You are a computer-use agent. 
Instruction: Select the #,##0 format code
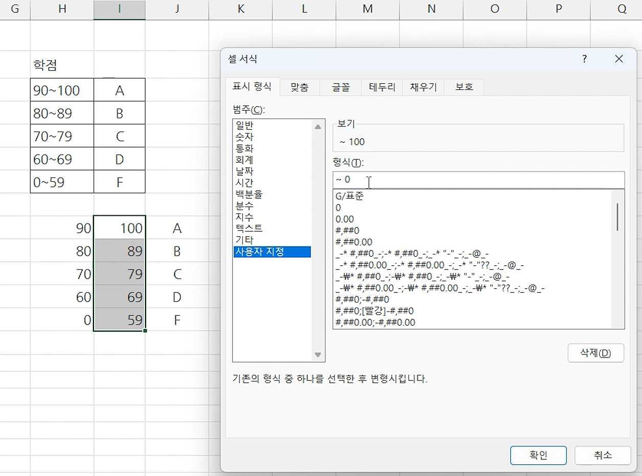472,231
